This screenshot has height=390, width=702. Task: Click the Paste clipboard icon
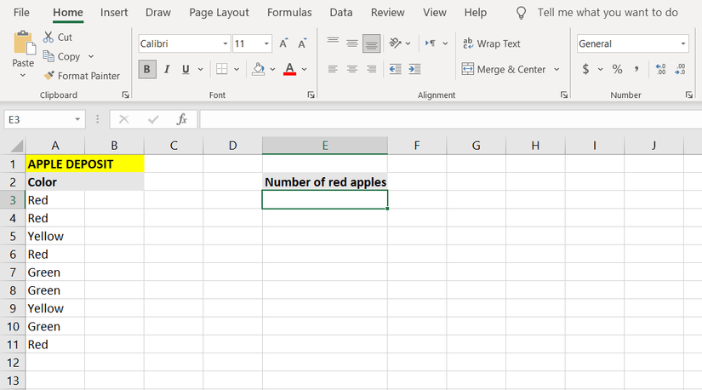click(x=23, y=43)
